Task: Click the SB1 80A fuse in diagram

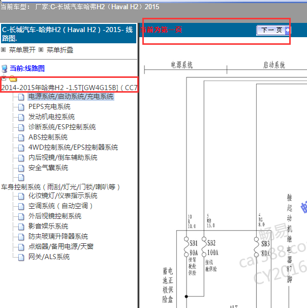Action: coord(191,248)
